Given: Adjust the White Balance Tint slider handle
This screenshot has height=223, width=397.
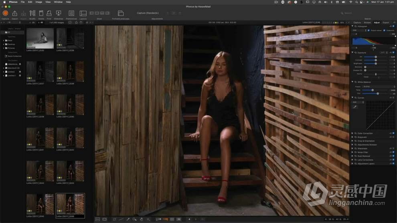Looking at the screenshot, I should pos(378,94).
